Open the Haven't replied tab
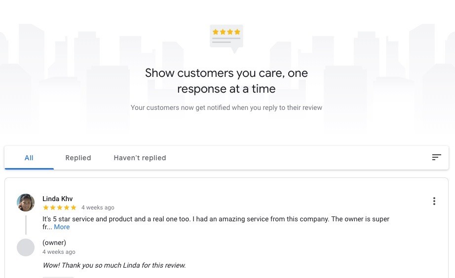455x278 pixels. point(140,158)
